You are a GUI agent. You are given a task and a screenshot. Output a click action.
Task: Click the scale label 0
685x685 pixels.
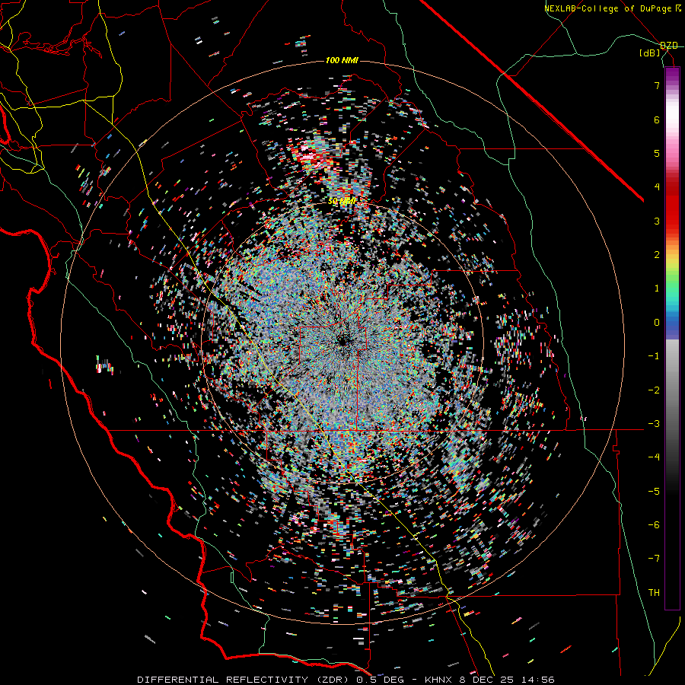pos(657,323)
